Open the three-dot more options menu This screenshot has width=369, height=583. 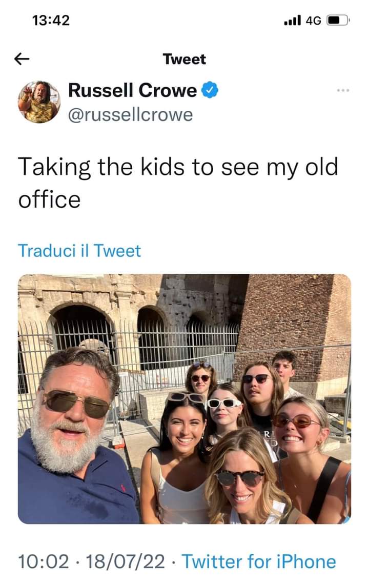pyautogui.click(x=343, y=91)
